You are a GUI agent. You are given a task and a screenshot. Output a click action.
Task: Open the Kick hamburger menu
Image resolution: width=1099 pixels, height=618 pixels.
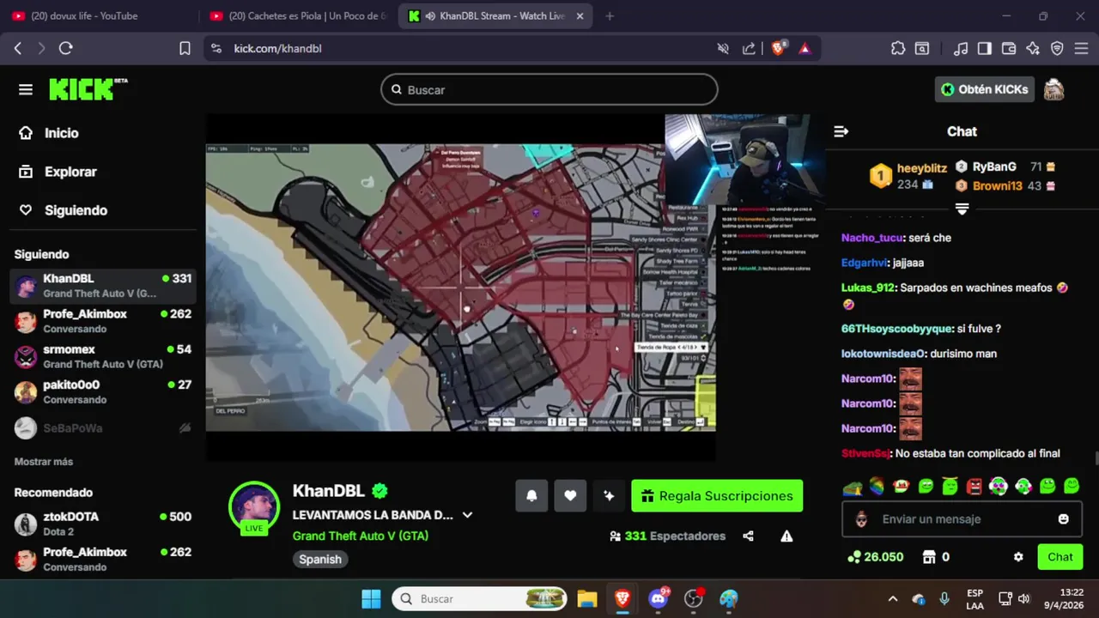coord(26,89)
